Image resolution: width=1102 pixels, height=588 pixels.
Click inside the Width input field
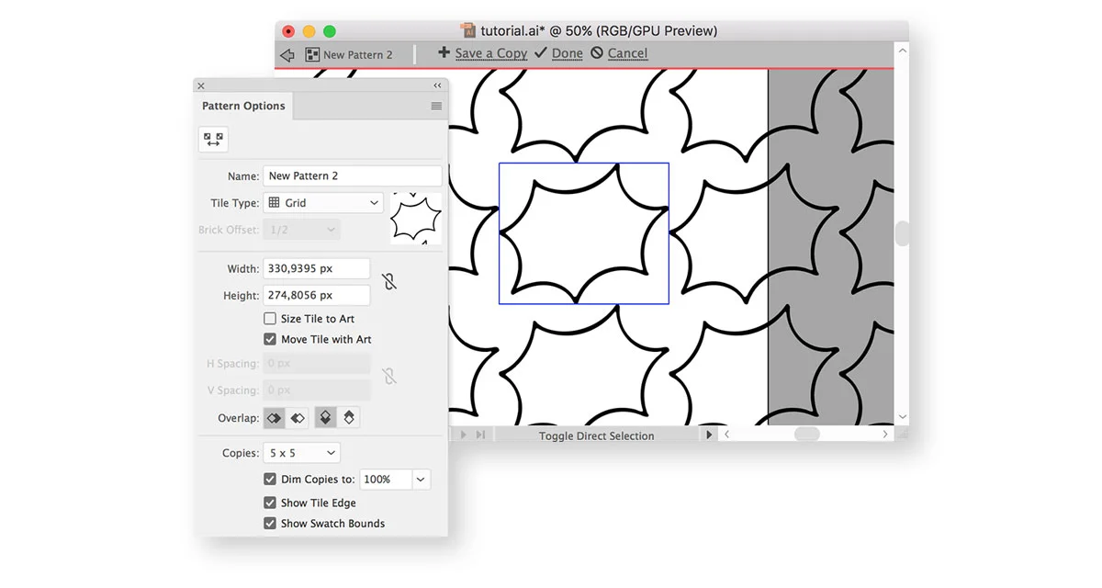(316, 267)
